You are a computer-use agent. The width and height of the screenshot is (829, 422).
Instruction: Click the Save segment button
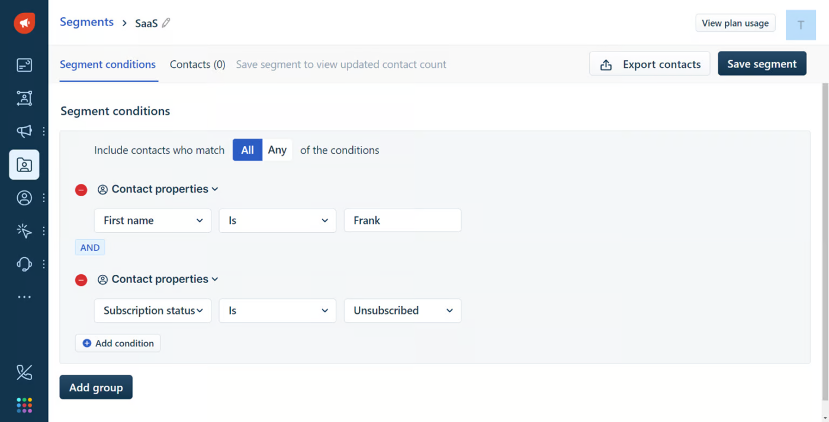coord(761,64)
